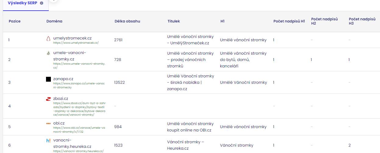Viewport: 380px width, 153px height.
Task: Open the zanapo.cz domain name link
Action: 63,79
